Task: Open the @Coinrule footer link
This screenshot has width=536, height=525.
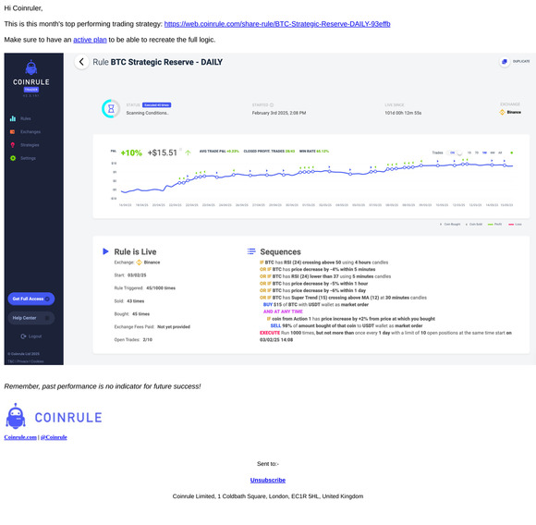Action: [x=54, y=437]
